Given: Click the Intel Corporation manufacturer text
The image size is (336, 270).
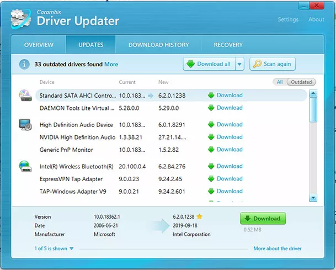Looking at the screenshot, I should pyautogui.click(x=191, y=234).
